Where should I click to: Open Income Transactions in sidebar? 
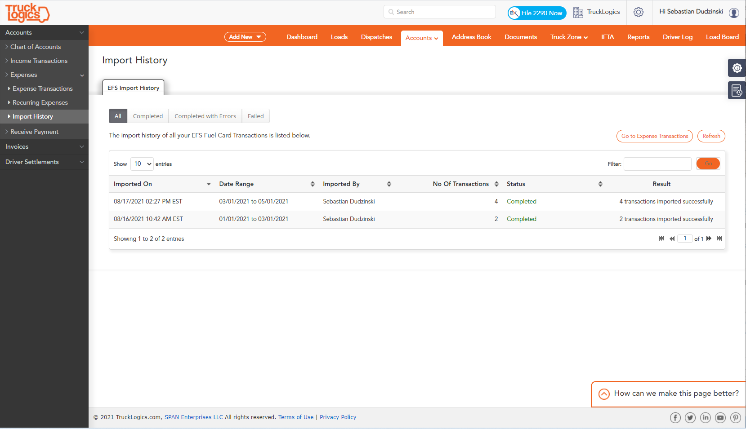point(39,61)
